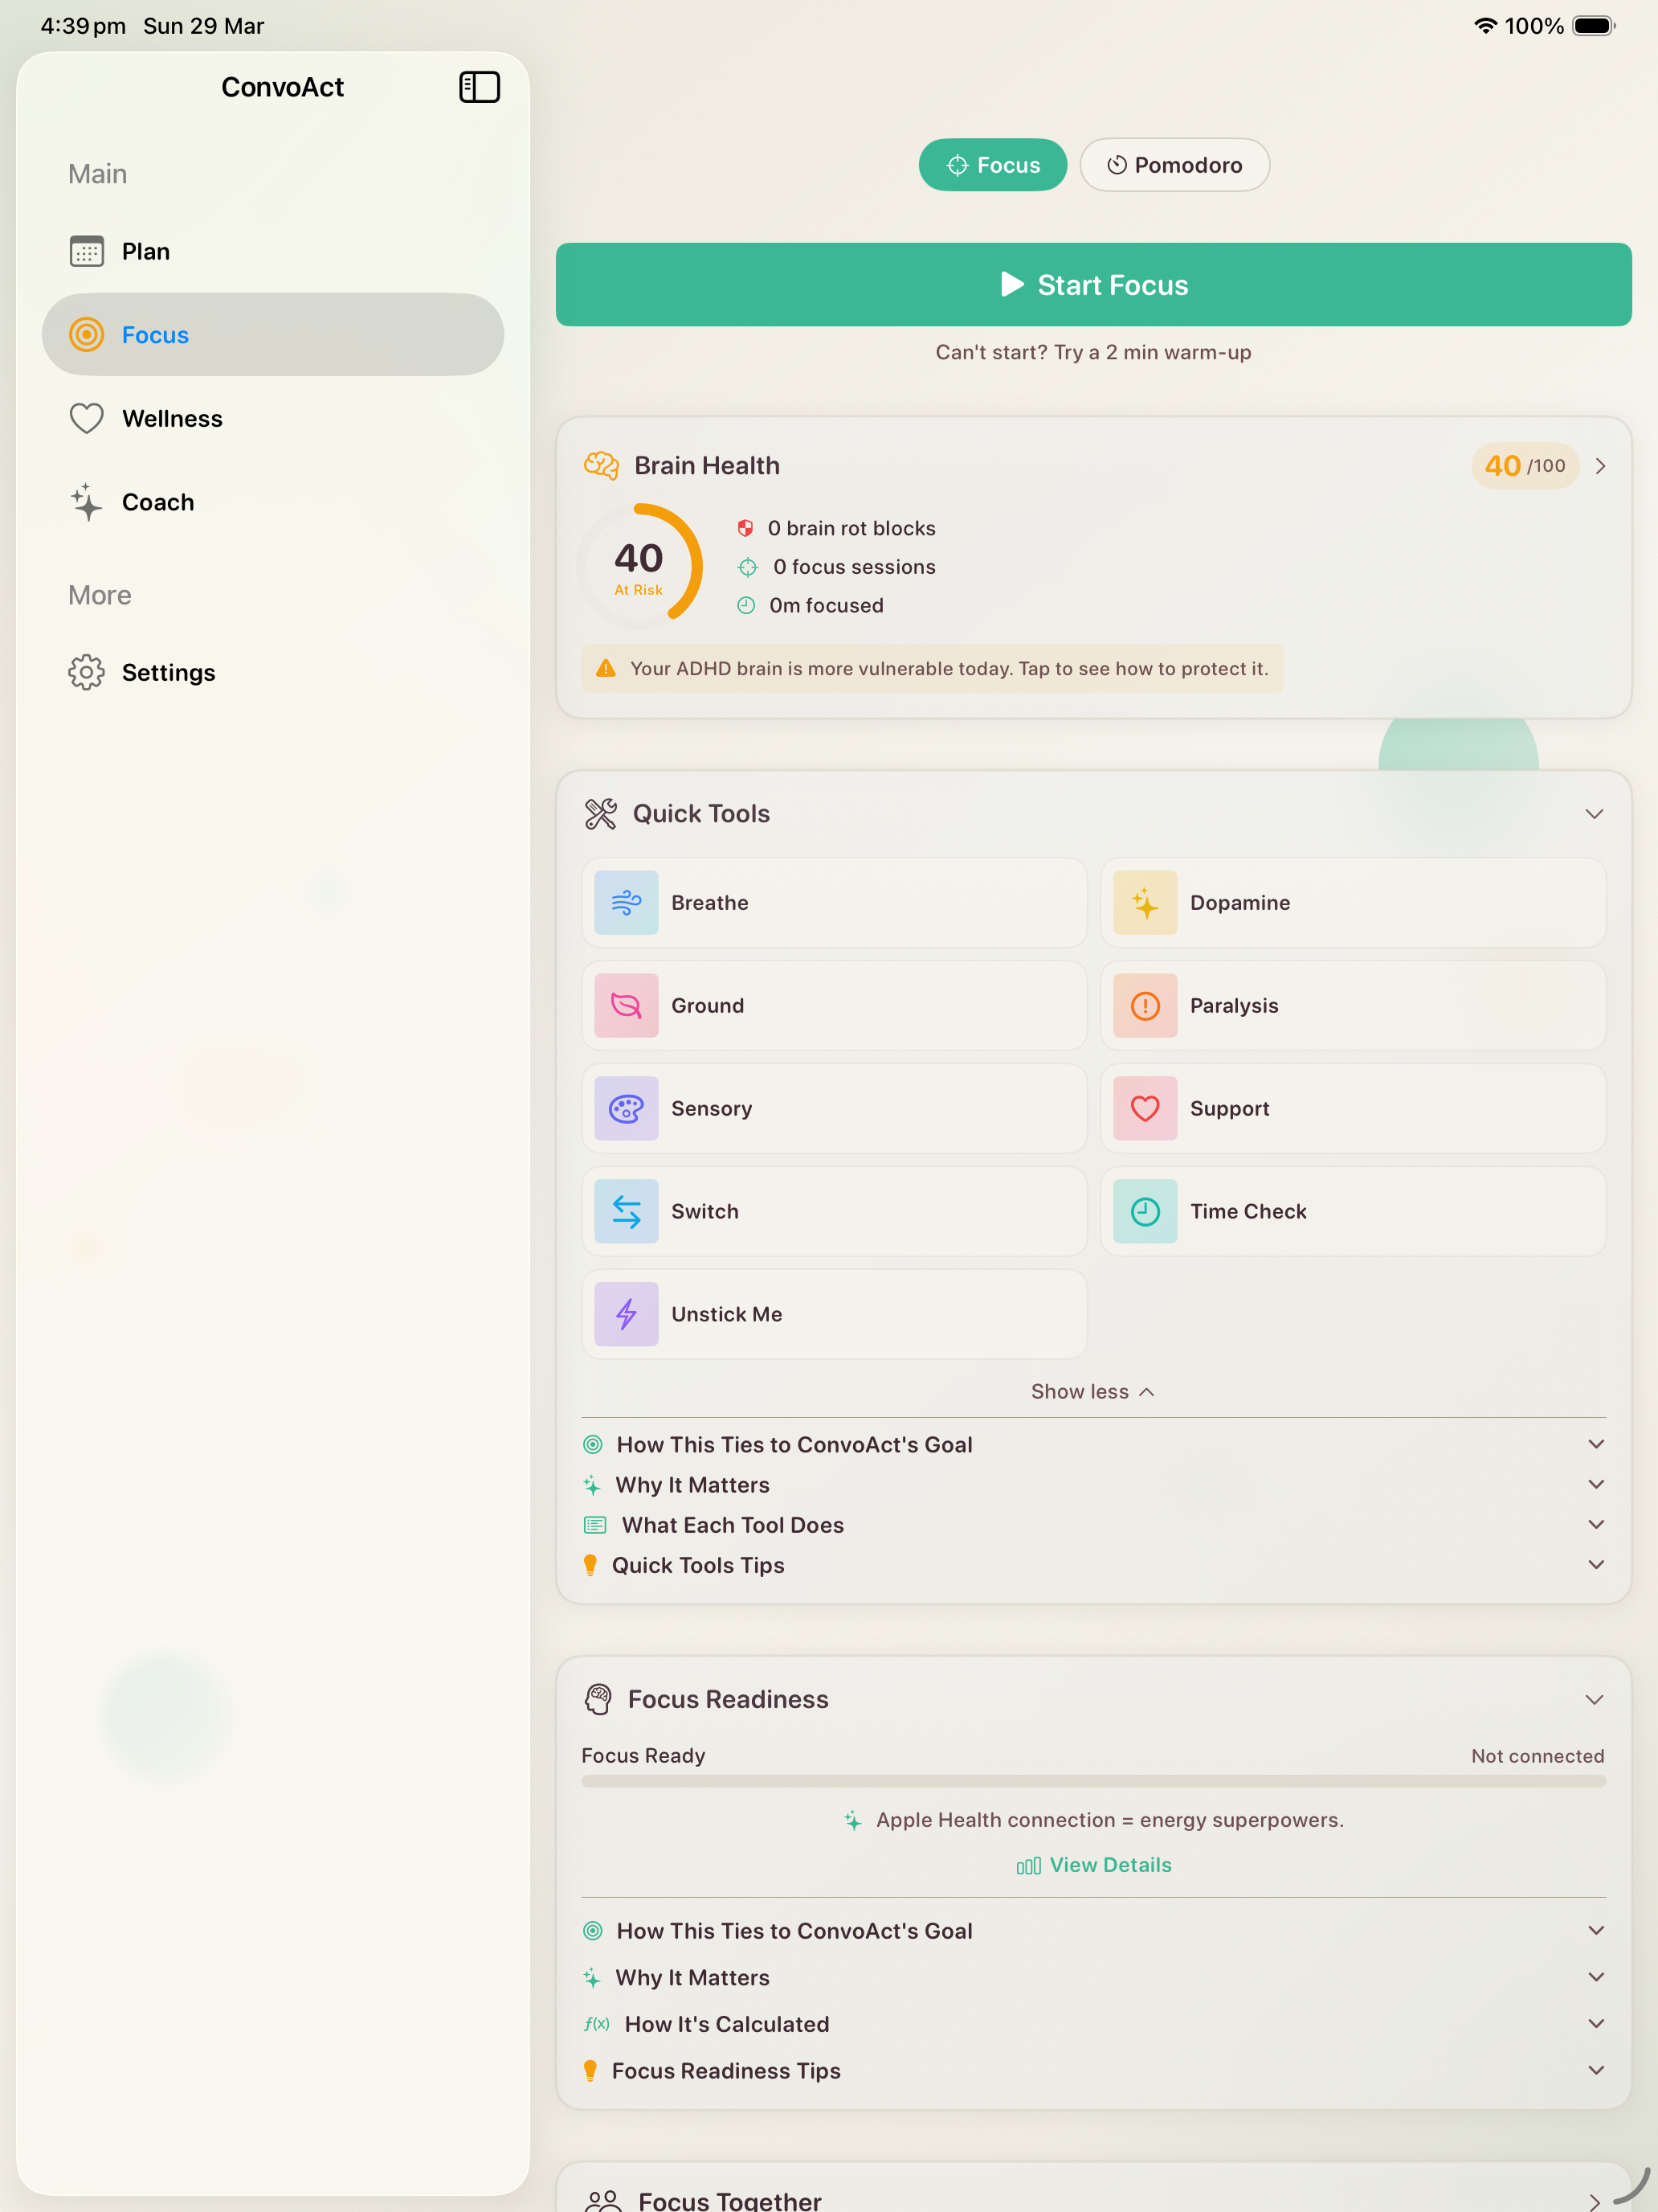This screenshot has width=1658, height=2212.
Task: Start the Unstick Me tool
Action: (834, 1314)
